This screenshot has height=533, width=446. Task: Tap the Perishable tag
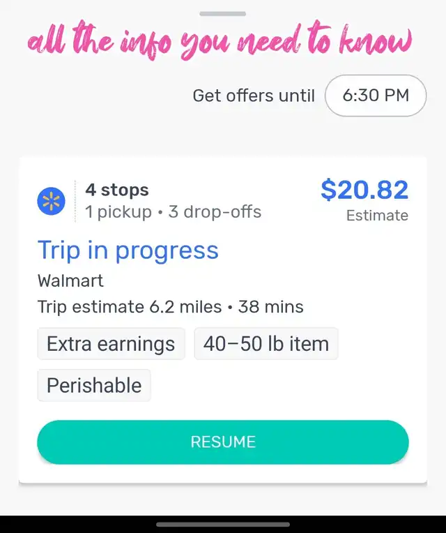point(94,386)
